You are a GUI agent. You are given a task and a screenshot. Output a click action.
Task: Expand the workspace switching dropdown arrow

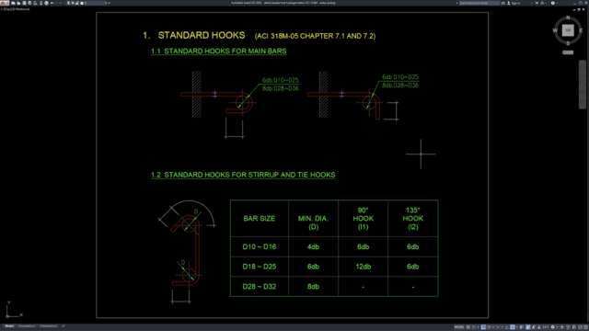click(558, 327)
